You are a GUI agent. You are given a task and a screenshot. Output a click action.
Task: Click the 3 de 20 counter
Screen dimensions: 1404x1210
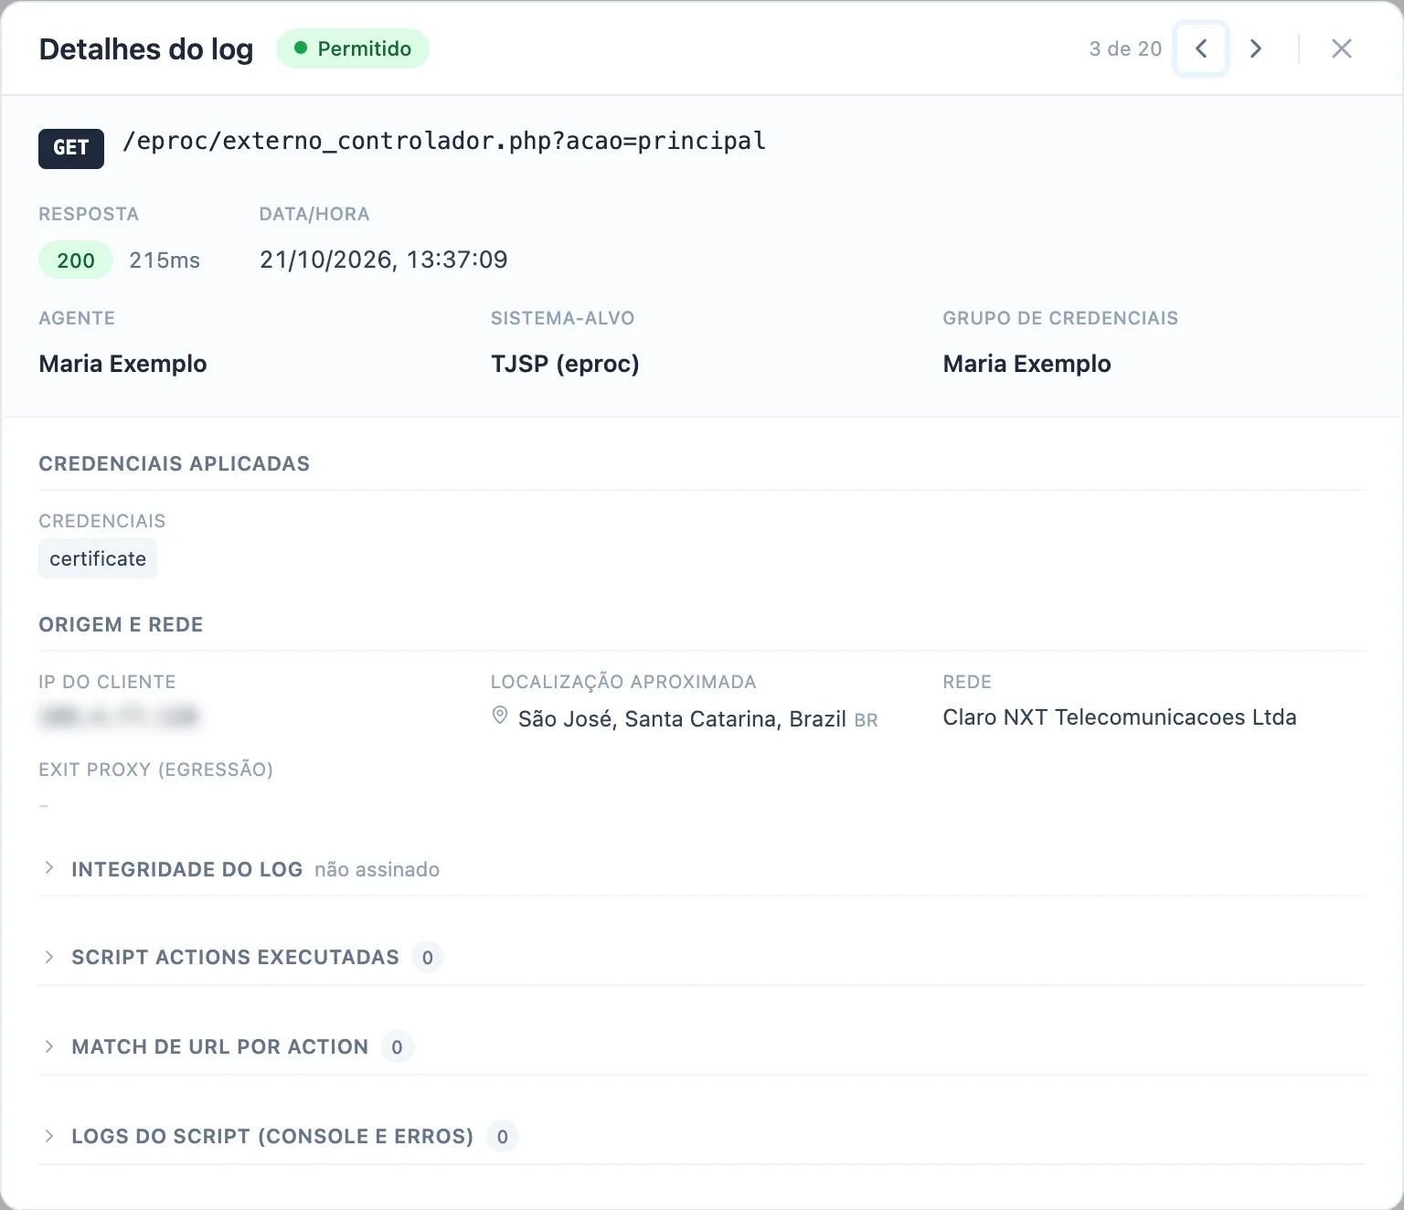tap(1125, 48)
